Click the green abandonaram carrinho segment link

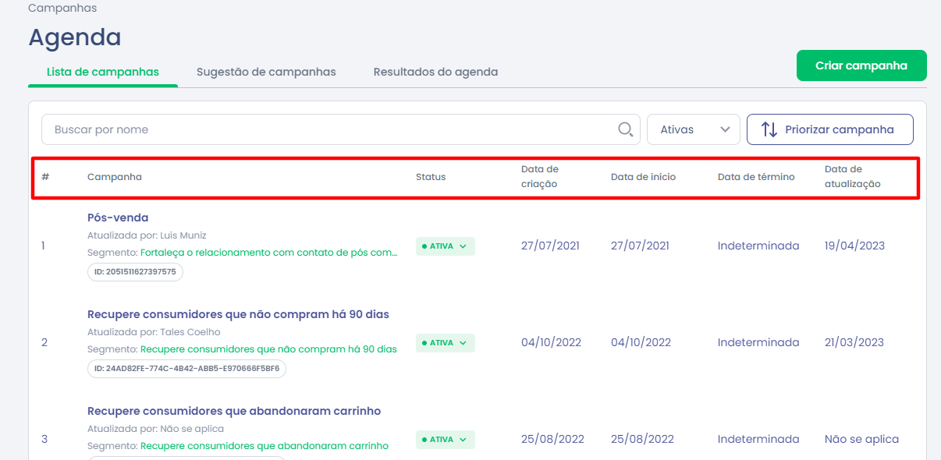coord(265,446)
